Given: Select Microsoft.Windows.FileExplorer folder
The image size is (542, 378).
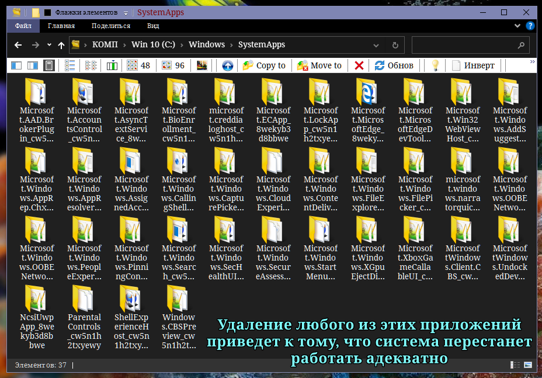Looking at the screenshot, I should [368, 179].
